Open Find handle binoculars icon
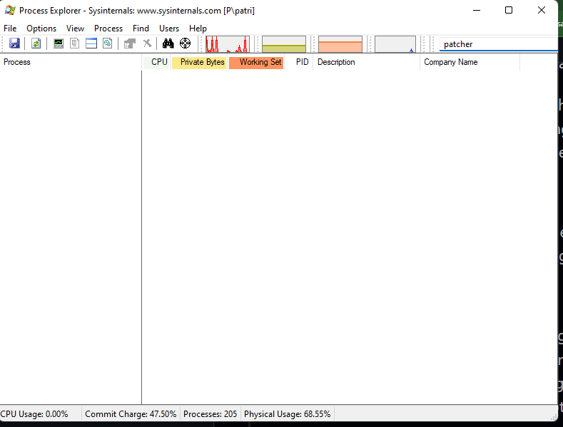 click(168, 43)
